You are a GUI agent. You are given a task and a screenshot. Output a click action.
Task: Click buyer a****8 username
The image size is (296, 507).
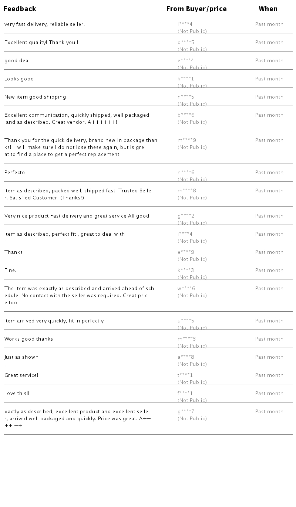(x=186, y=357)
